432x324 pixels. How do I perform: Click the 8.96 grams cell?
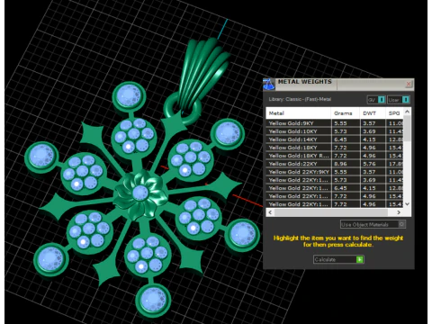coord(346,164)
